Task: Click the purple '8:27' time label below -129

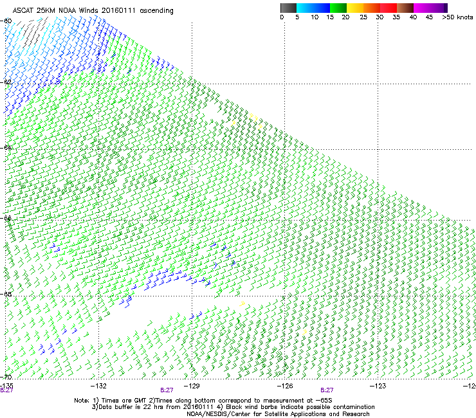Action: coord(167,390)
